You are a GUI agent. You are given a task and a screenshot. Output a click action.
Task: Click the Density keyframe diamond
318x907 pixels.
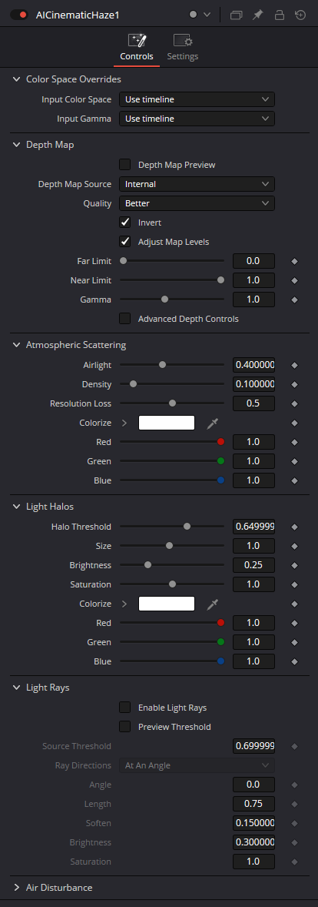[294, 385]
